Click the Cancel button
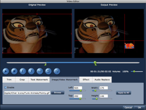Image resolution: width=146 pixels, height=110 pixels. [x=128, y=108]
